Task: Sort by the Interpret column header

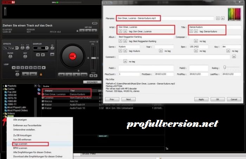Action: 48,91
